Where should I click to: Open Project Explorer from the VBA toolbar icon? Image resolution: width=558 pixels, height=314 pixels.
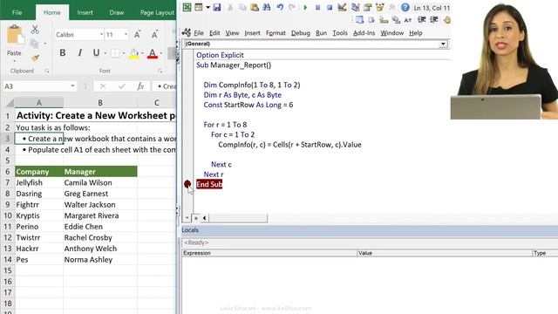tap(355, 7)
